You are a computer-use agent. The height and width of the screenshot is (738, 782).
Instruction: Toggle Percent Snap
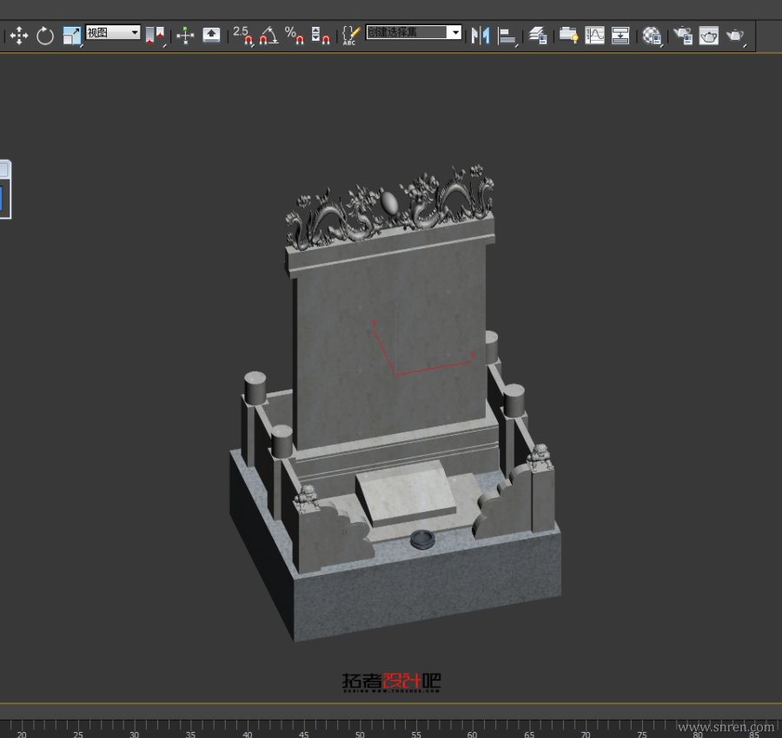[295, 36]
